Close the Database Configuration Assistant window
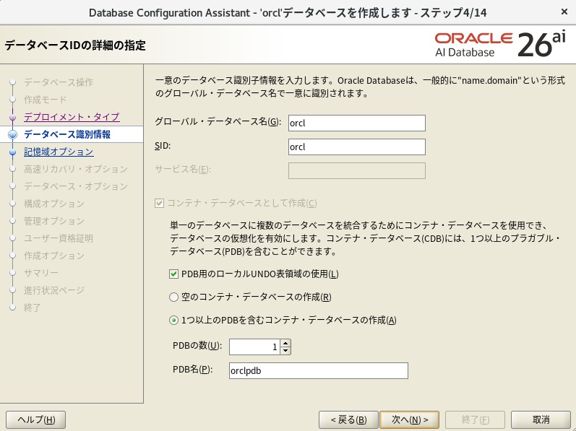 coord(564,12)
